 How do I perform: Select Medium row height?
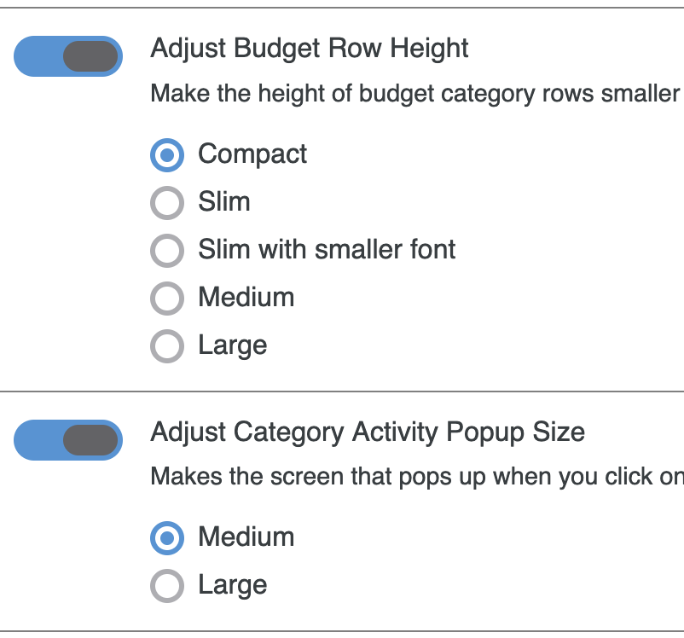point(167,299)
